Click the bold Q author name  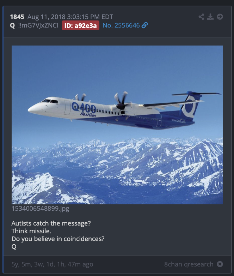(x=12, y=25)
